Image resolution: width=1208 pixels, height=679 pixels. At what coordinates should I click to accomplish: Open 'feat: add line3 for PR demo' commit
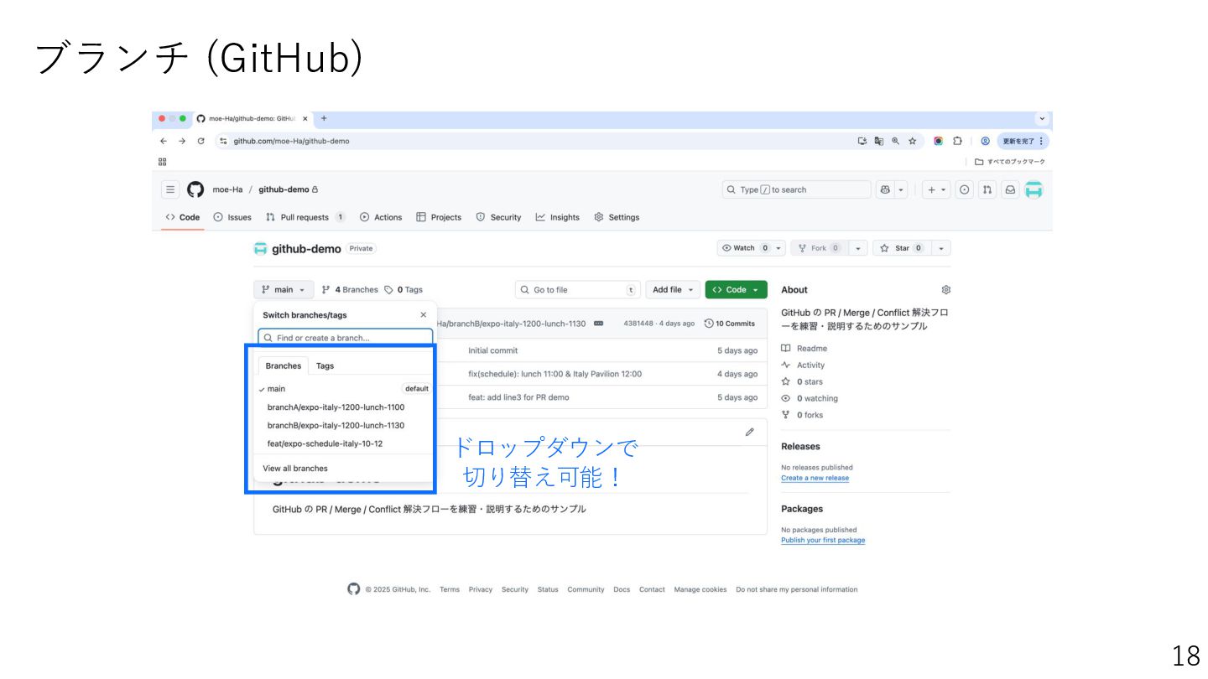coord(518,397)
